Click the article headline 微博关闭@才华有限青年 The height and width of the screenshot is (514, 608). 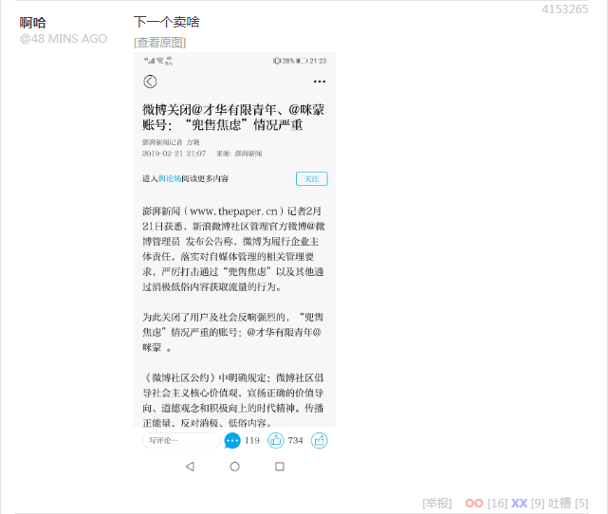click(233, 117)
